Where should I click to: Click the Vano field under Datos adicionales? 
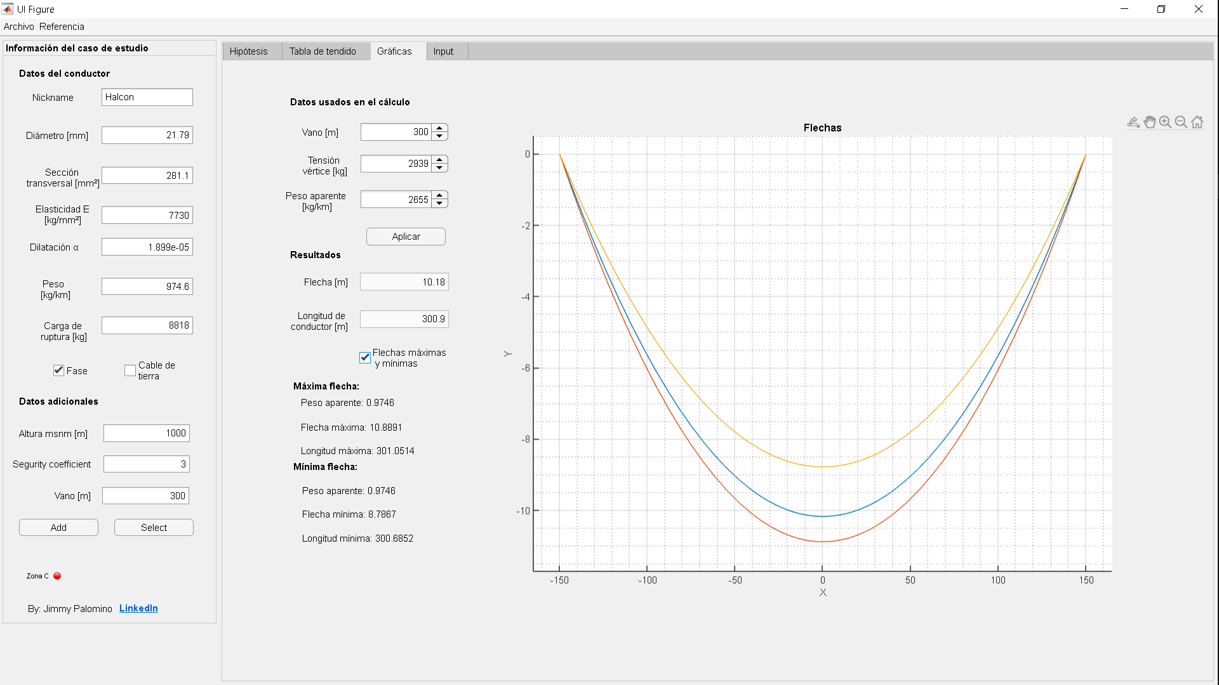[x=146, y=496]
